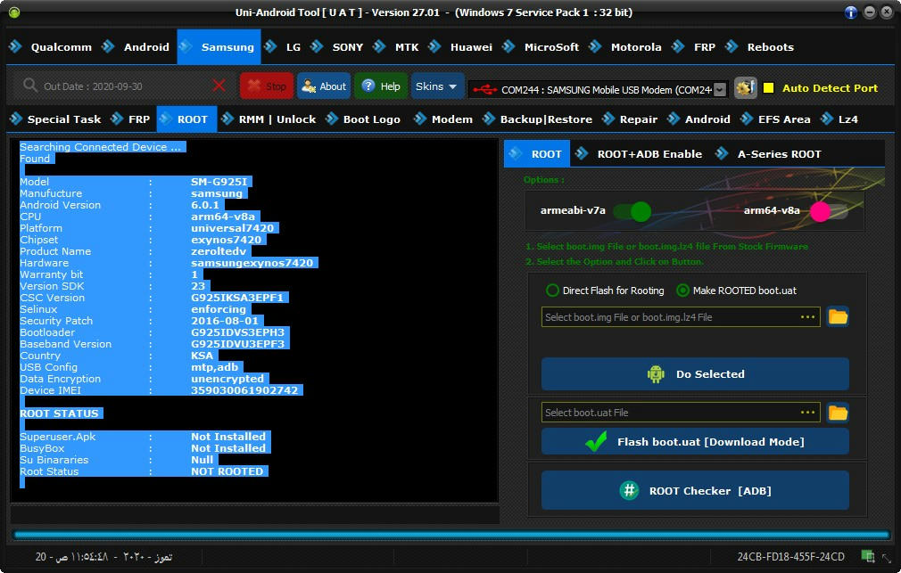Open RMM | Unlock sub-tab
The height and width of the screenshot is (573, 901).
(269, 119)
